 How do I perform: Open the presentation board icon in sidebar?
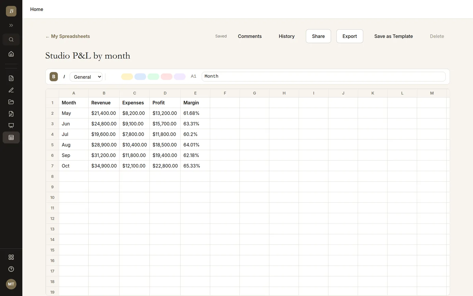coord(11,126)
